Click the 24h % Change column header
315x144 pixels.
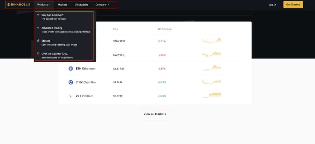[165, 29]
